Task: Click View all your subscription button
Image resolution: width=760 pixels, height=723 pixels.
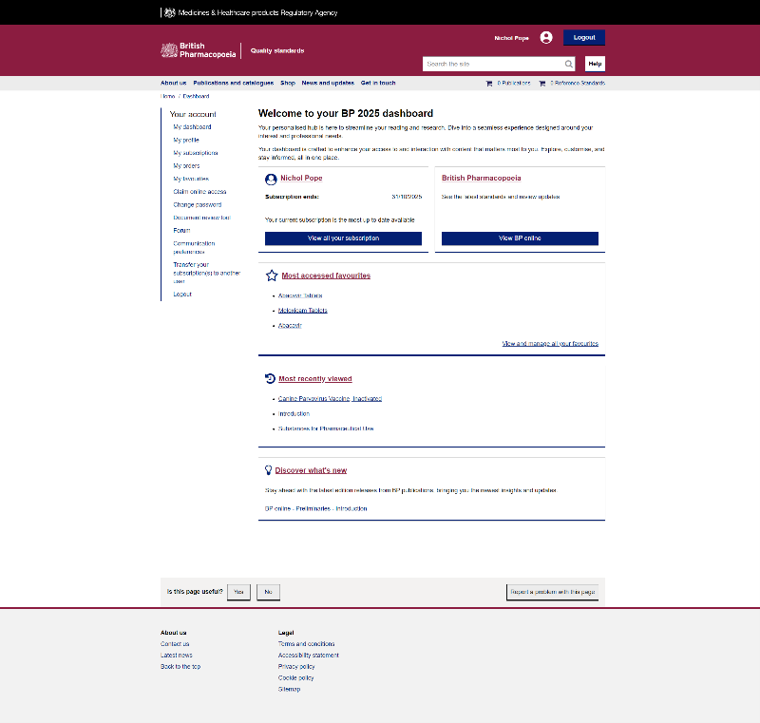Action: (343, 238)
